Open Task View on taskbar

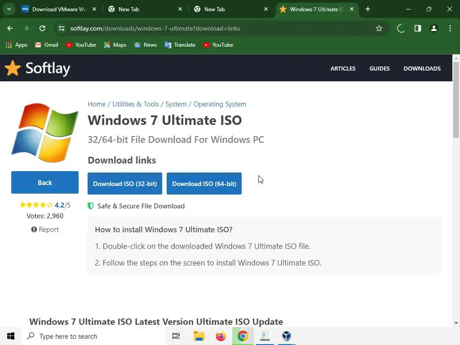point(176,336)
